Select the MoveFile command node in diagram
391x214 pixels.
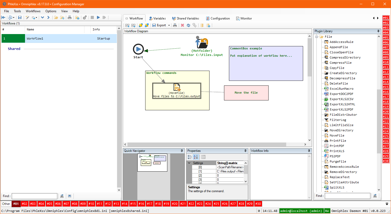click(x=177, y=91)
